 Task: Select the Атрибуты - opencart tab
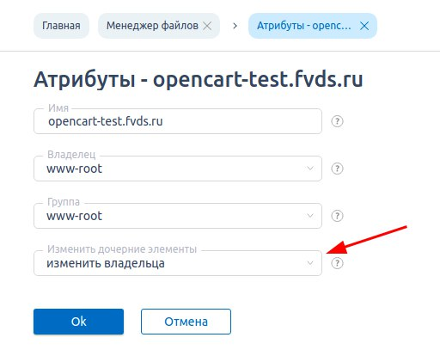(x=304, y=26)
